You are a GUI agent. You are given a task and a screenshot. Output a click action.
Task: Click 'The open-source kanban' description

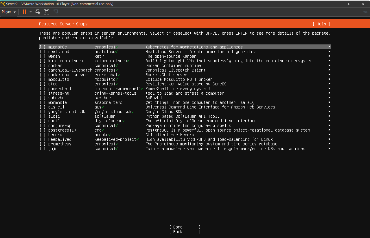point(171,56)
